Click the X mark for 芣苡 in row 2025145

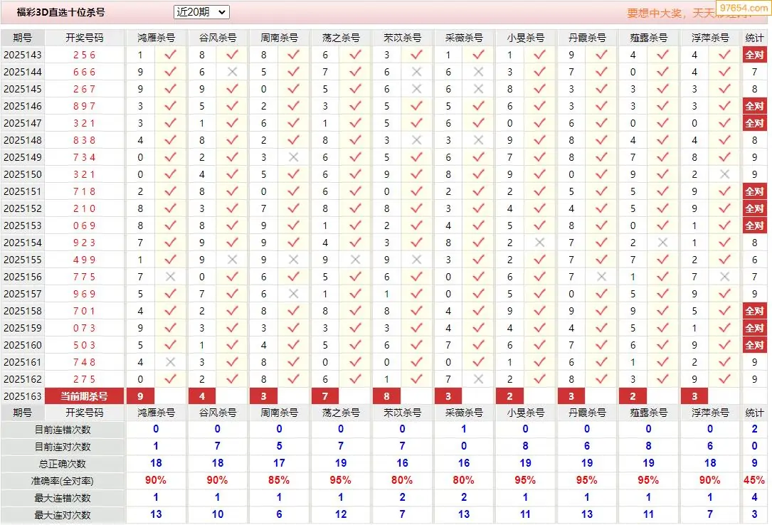[x=416, y=89]
